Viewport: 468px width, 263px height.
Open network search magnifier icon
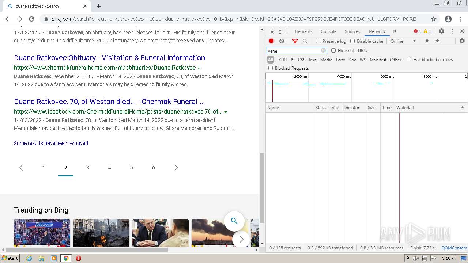click(305, 41)
